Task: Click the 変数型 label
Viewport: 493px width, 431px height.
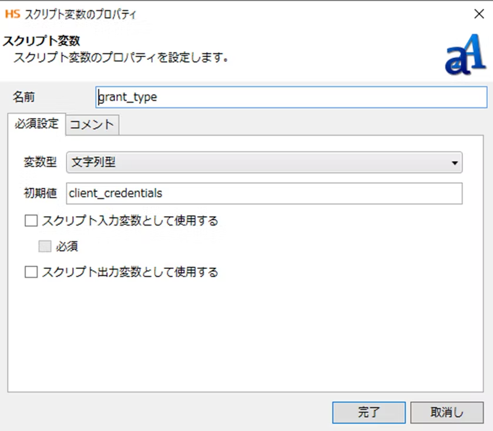Action: pyautogui.click(x=40, y=163)
